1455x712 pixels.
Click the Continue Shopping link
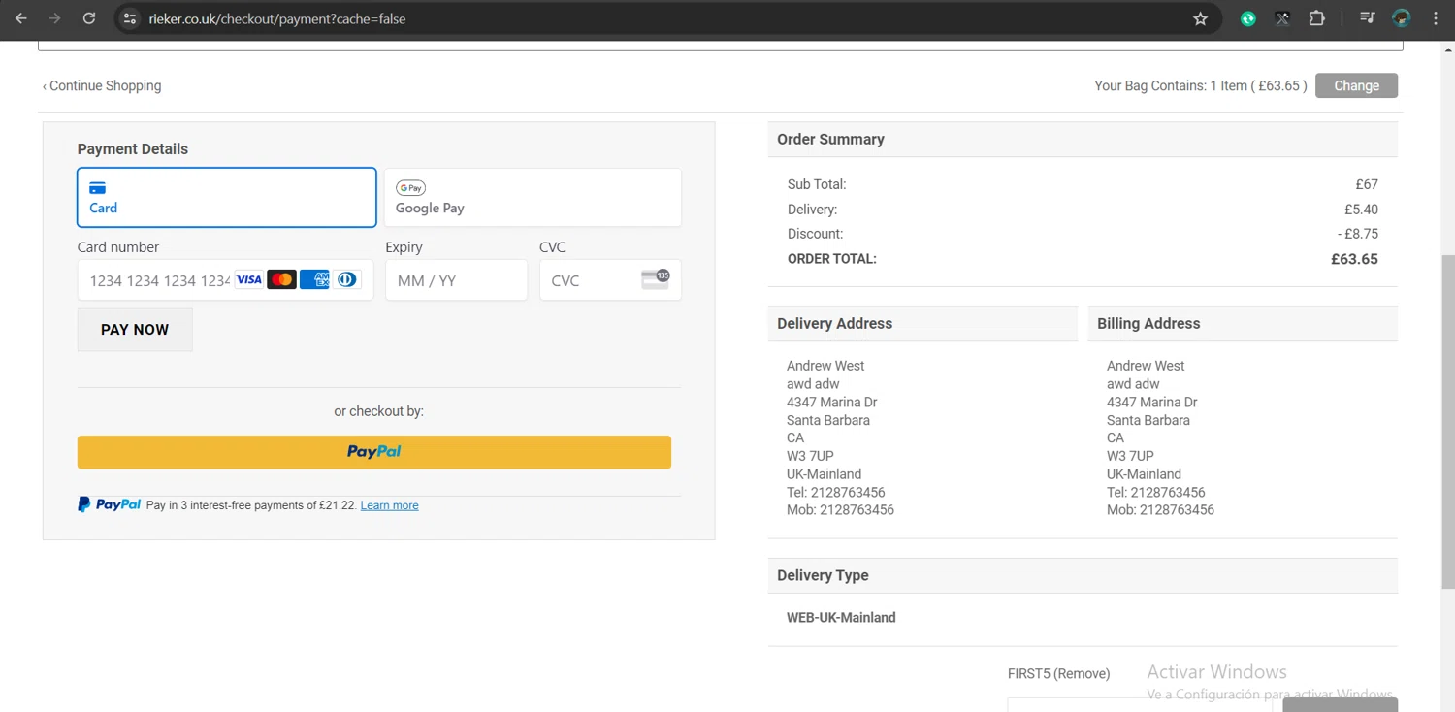102,85
